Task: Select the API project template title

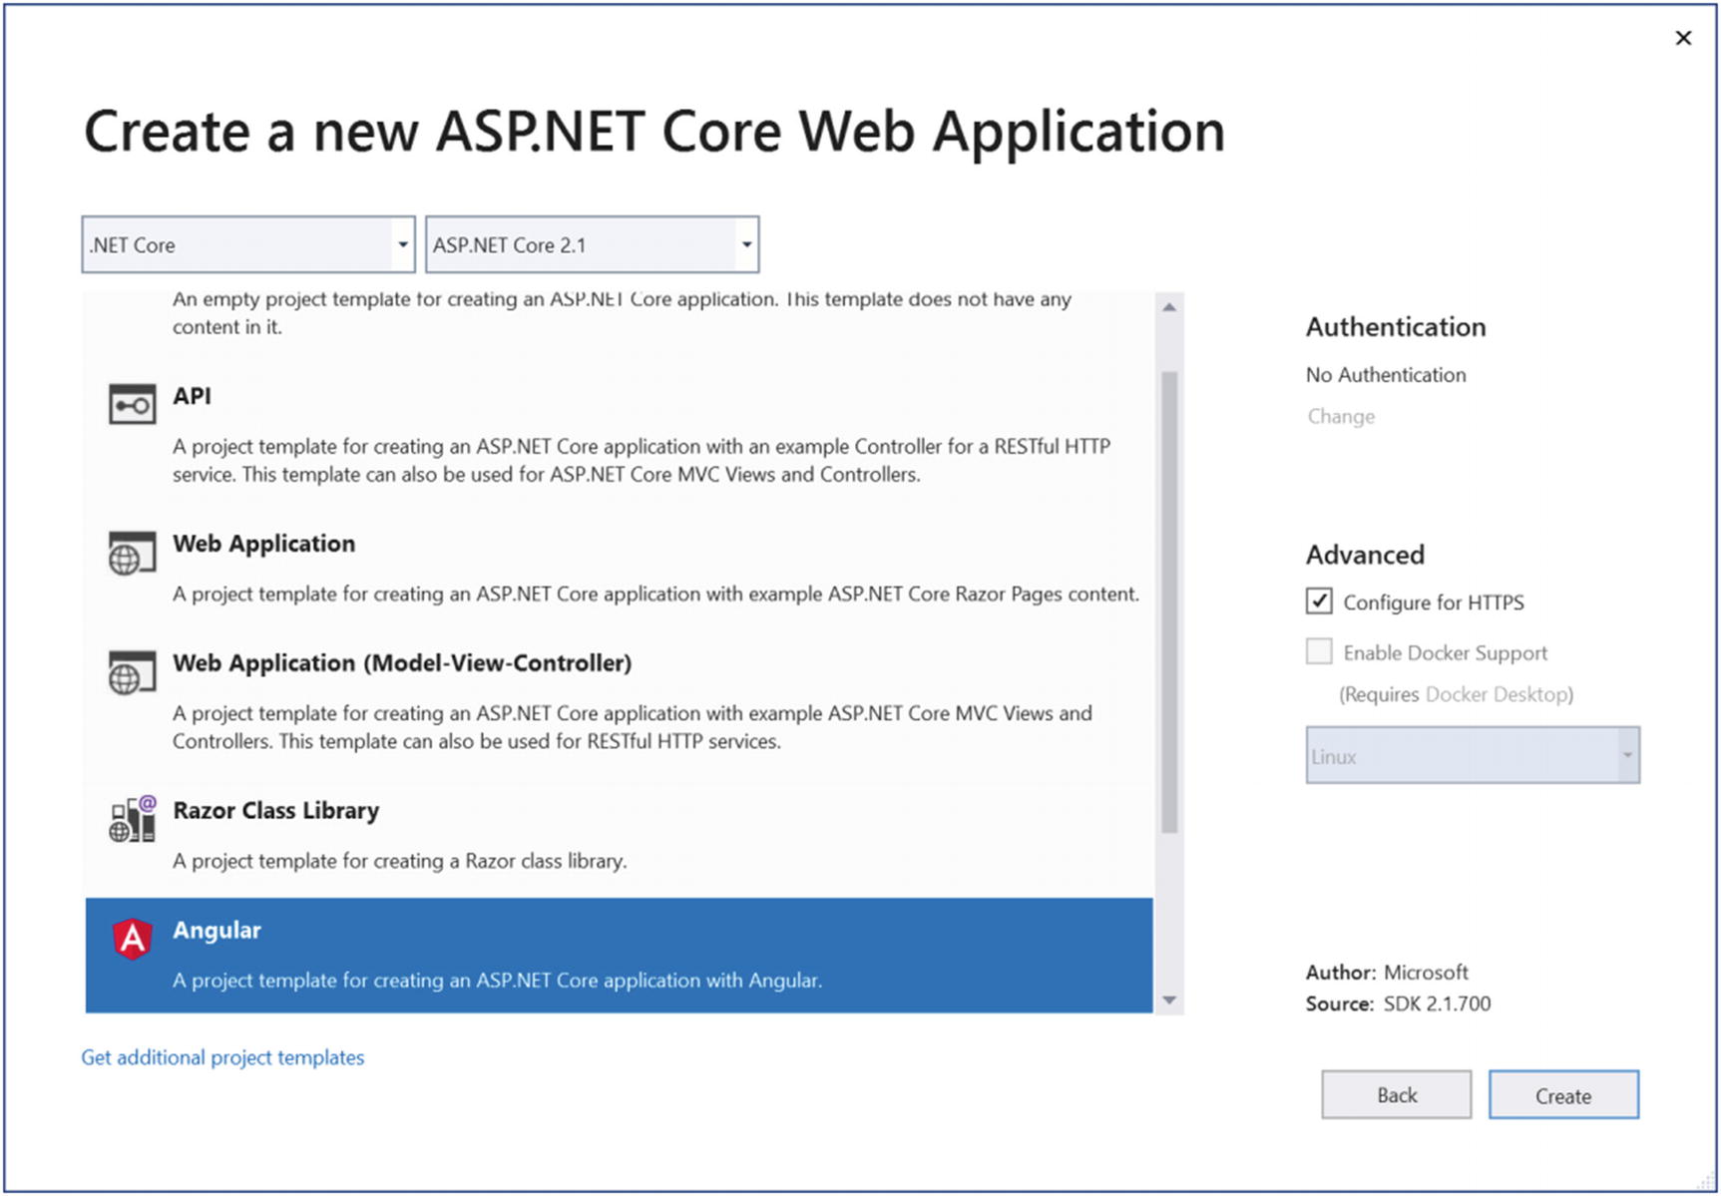Action: [192, 396]
